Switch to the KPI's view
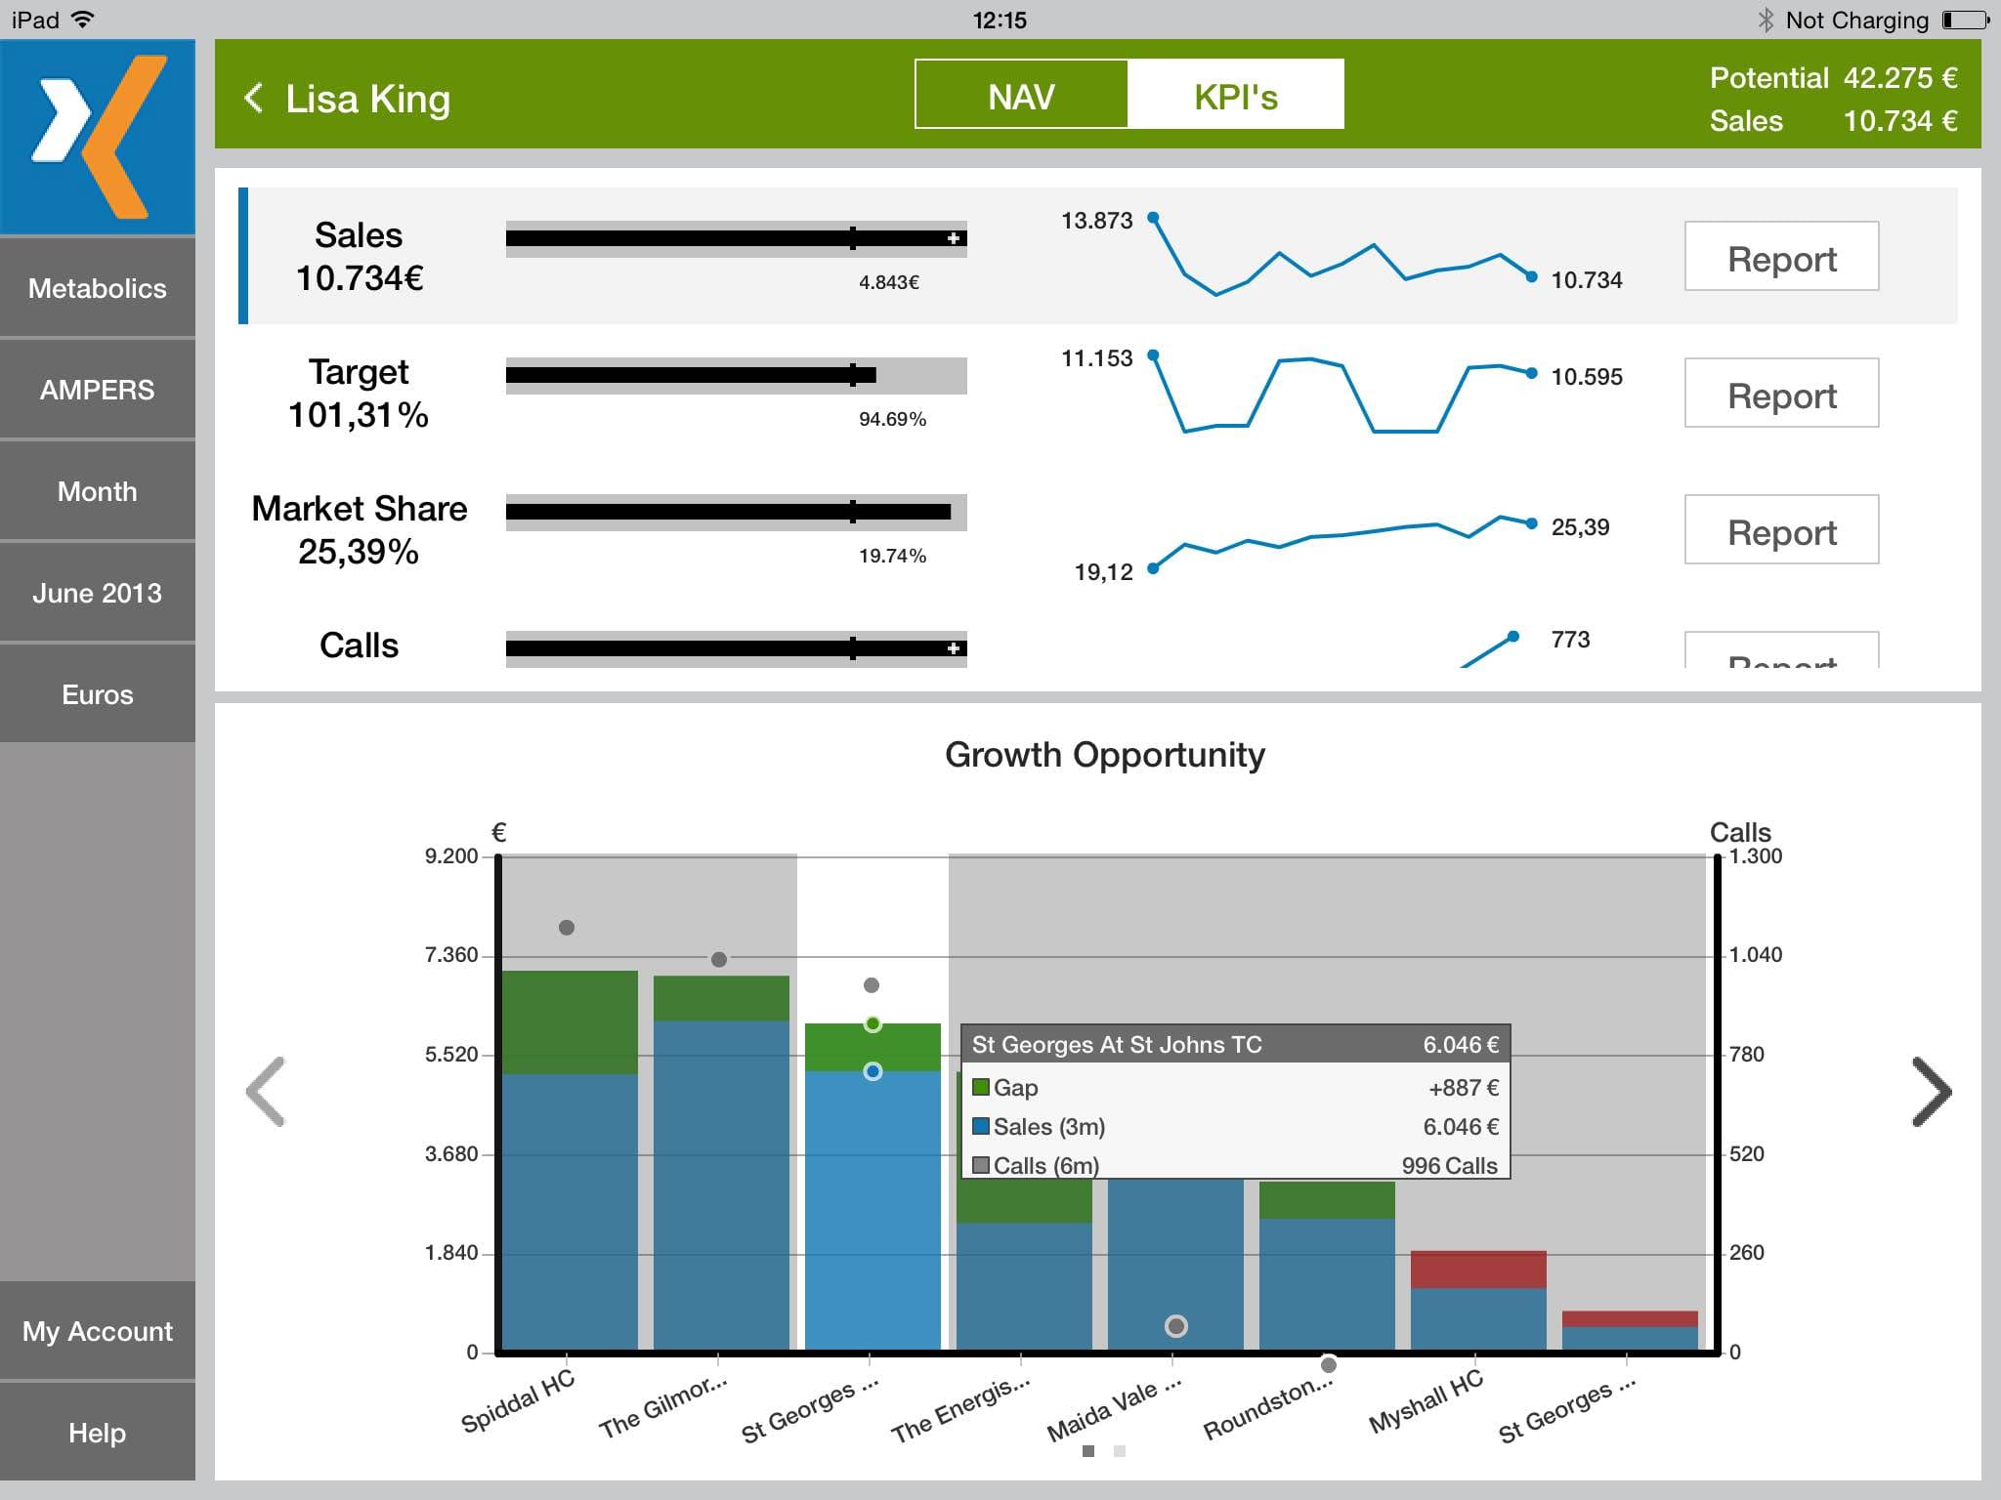 [x=1235, y=95]
